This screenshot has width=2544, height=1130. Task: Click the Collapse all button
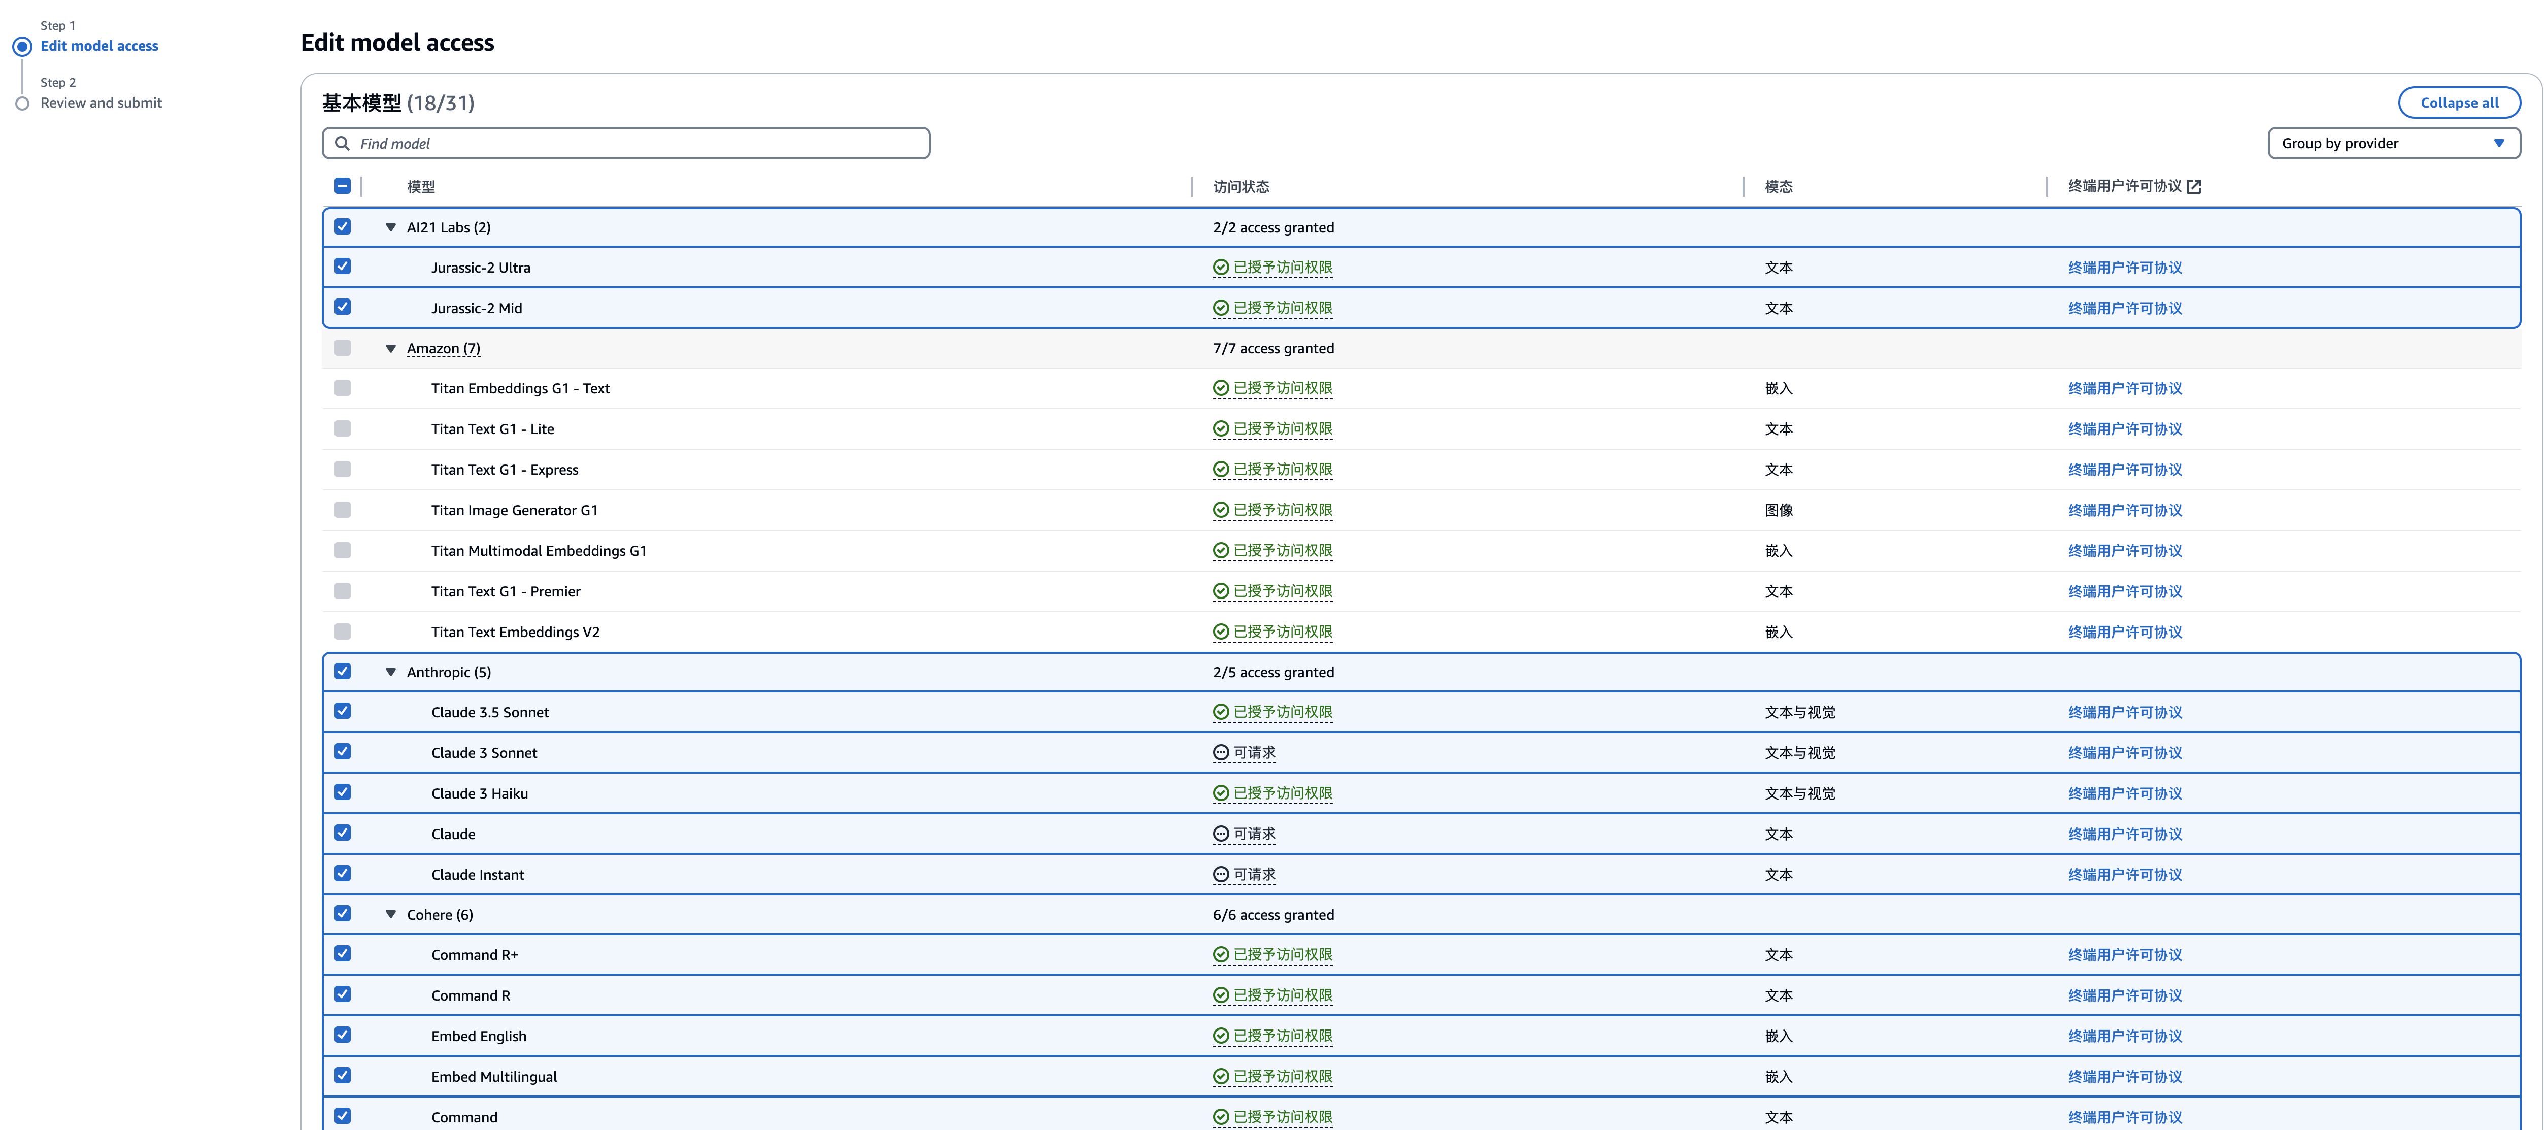2459,103
